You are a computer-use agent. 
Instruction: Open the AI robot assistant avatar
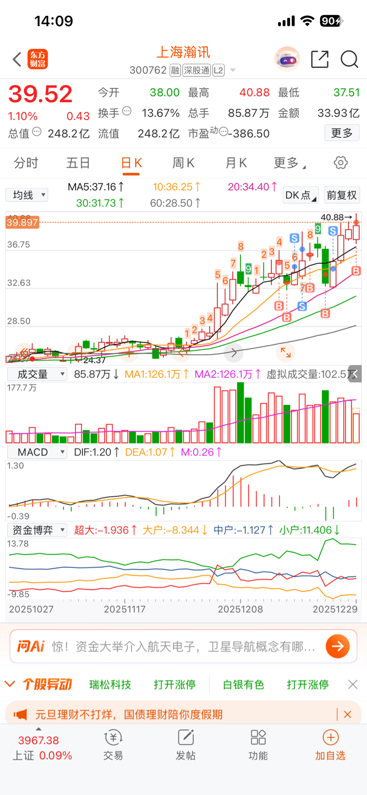point(287,59)
